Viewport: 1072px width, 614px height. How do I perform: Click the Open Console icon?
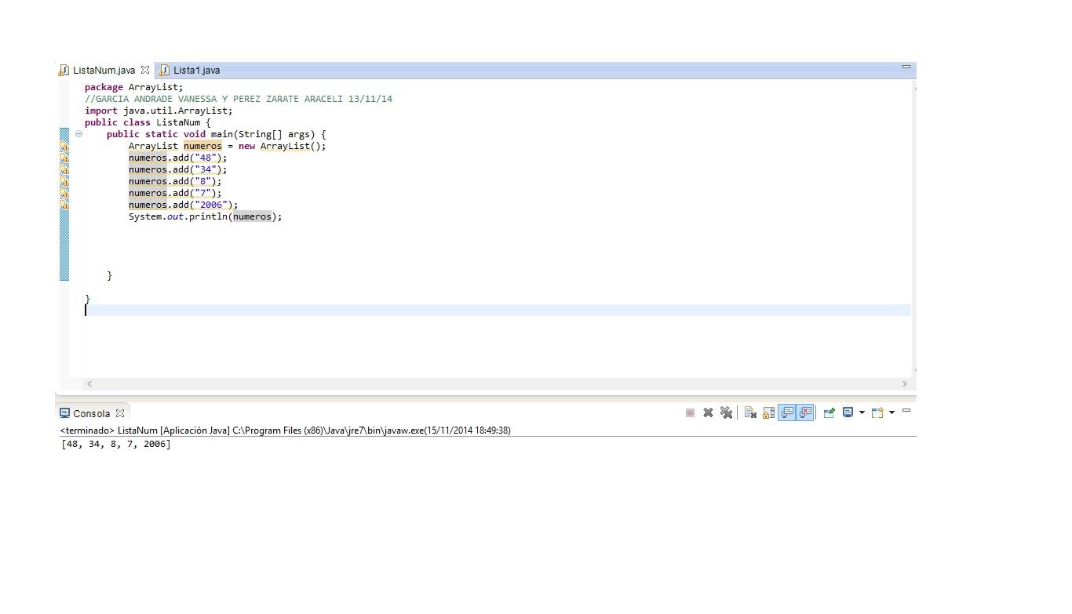coord(877,412)
